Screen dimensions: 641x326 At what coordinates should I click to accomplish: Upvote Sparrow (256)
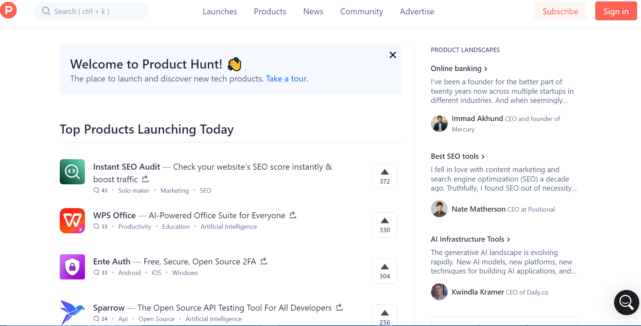point(385,315)
